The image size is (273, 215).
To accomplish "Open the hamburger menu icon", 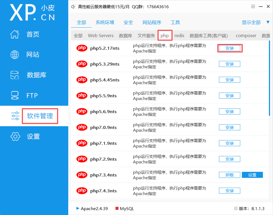I will [253, 7].
